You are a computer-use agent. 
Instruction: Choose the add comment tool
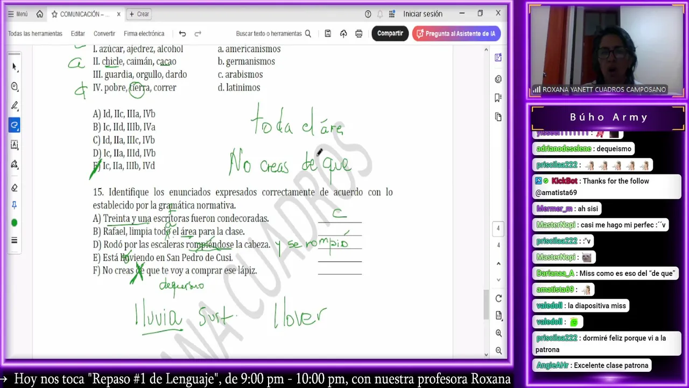[15, 86]
